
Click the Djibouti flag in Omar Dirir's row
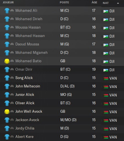(x=106, y=70)
